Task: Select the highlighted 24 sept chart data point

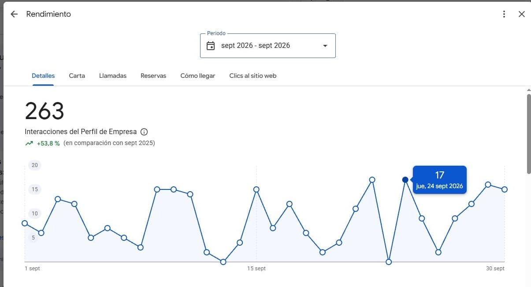Action: pyautogui.click(x=405, y=180)
